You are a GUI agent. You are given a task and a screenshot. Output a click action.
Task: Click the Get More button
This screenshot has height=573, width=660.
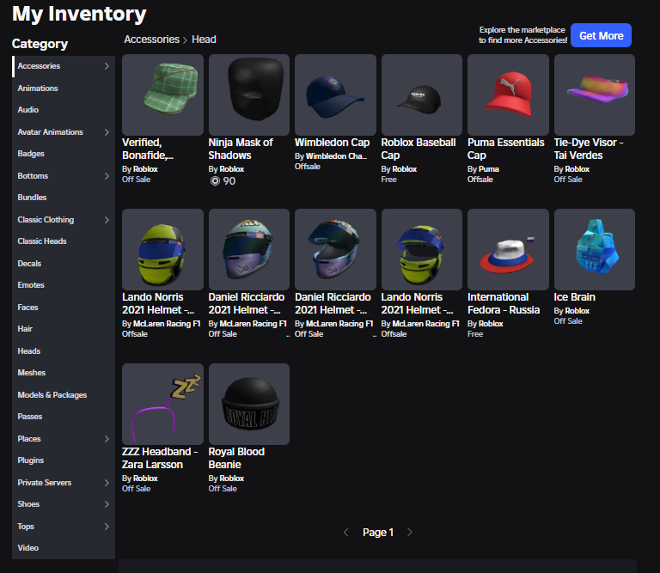[x=601, y=35]
